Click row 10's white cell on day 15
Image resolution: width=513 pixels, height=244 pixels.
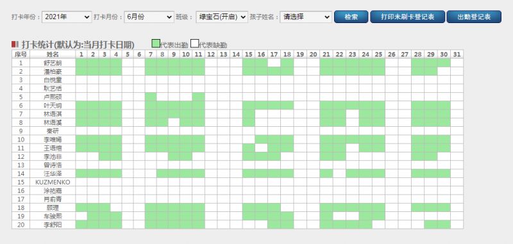tap(249, 140)
